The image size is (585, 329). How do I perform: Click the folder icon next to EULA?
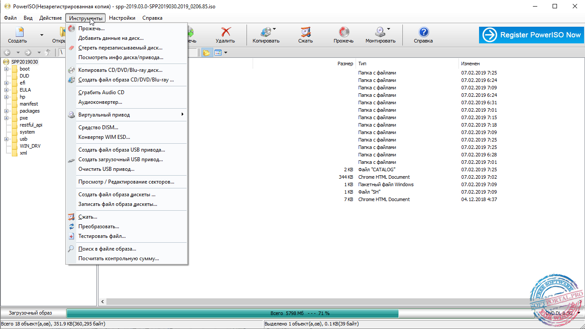pos(15,90)
